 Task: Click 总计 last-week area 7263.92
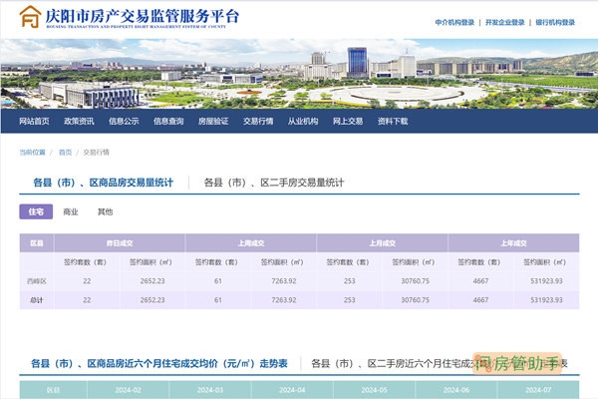pos(284,300)
